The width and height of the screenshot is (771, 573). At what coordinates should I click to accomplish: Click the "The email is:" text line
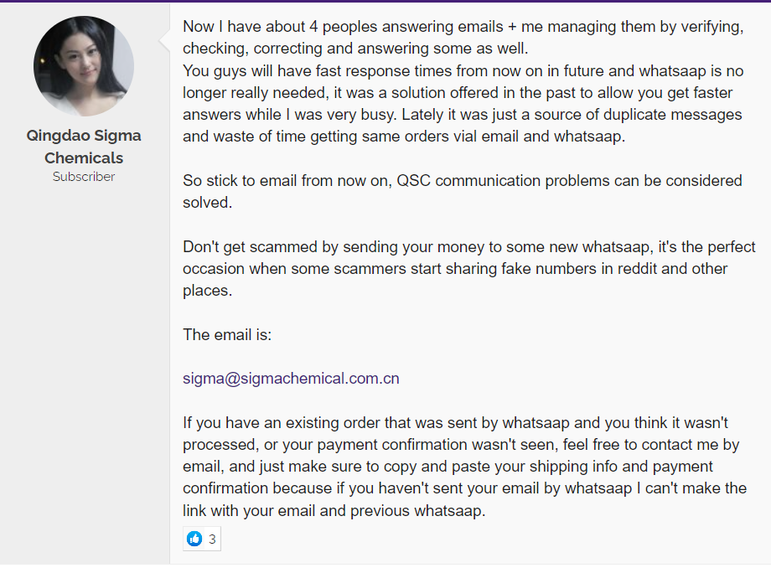point(227,334)
